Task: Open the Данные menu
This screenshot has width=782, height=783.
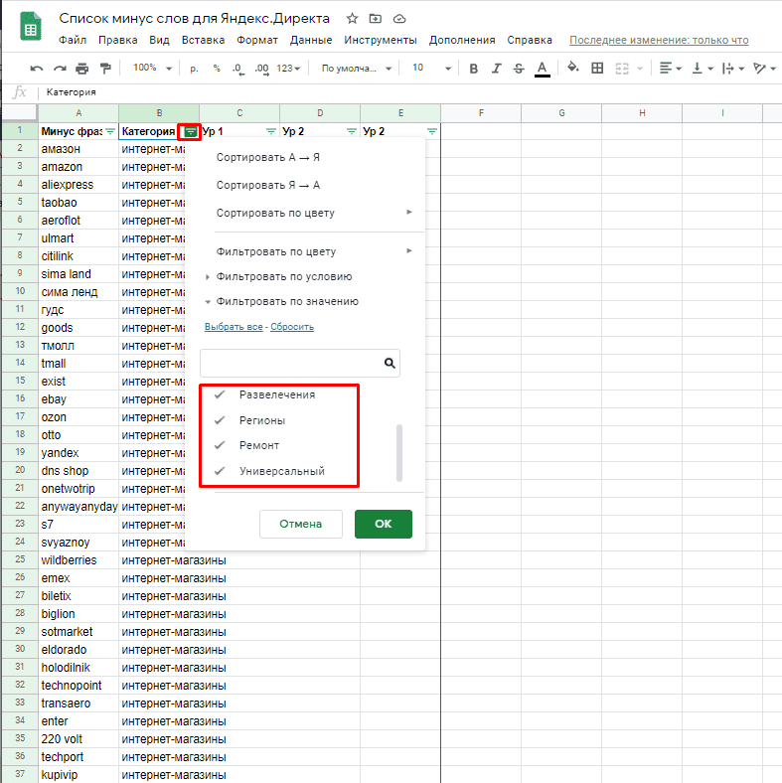Action: (x=311, y=40)
